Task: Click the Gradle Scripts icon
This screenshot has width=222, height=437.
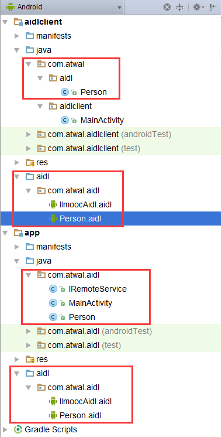Action: click(18, 429)
